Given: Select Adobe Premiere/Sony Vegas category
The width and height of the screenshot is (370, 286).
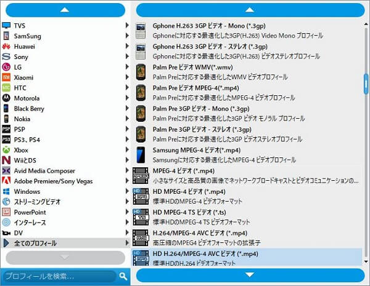Looking at the screenshot, I should (65, 181).
